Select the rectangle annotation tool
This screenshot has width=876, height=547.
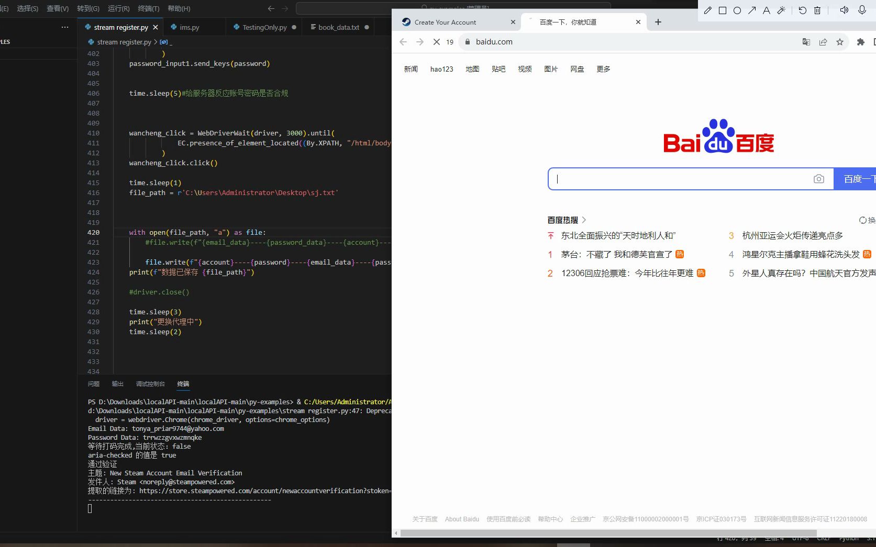(723, 10)
